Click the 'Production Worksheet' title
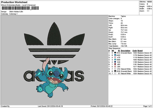153x108 pixels. point(14,2)
